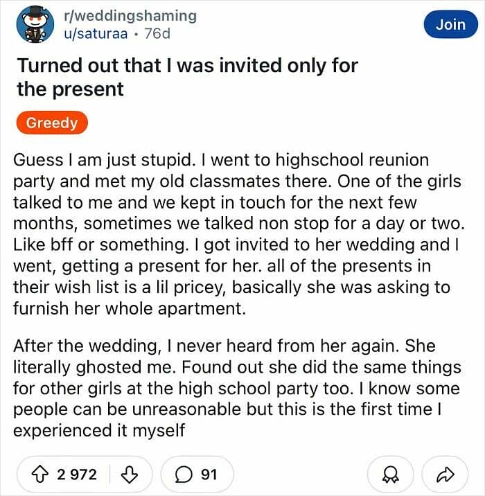Downvote the post with the down arrow
Image resolution: width=485 pixels, height=496 pixels.
click(130, 475)
